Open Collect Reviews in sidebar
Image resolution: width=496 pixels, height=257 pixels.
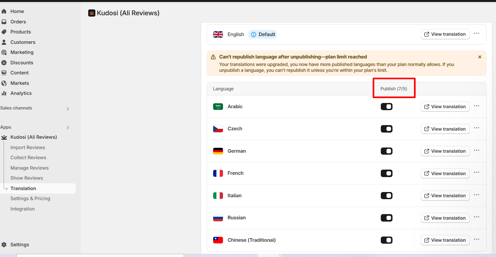28,158
